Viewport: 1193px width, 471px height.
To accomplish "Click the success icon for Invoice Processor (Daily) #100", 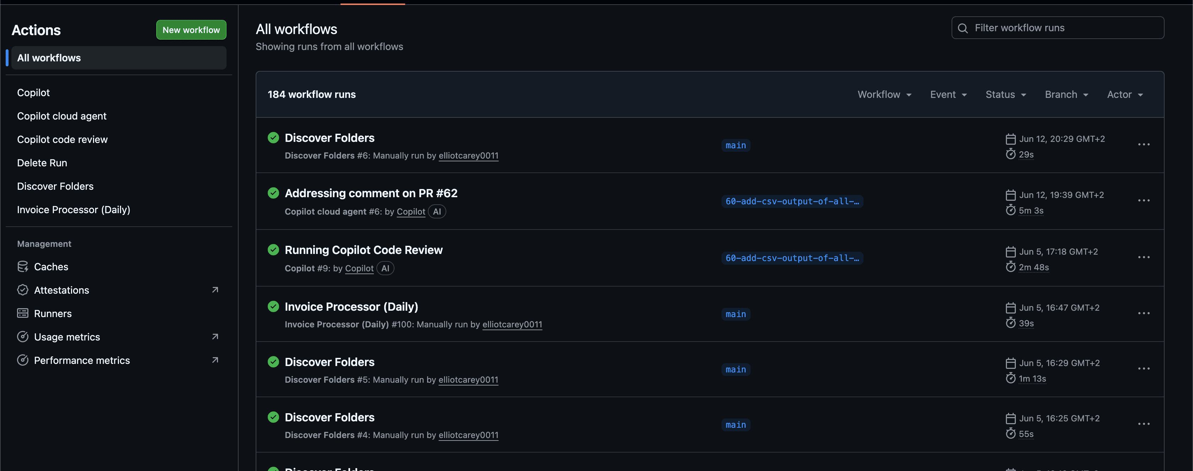I will [x=273, y=306].
